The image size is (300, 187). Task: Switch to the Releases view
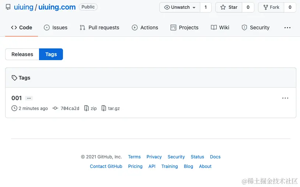pyautogui.click(x=22, y=54)
